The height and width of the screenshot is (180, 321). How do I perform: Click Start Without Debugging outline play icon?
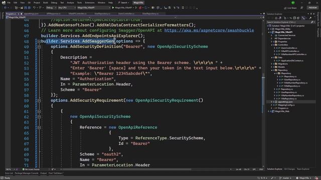[136, 8]
